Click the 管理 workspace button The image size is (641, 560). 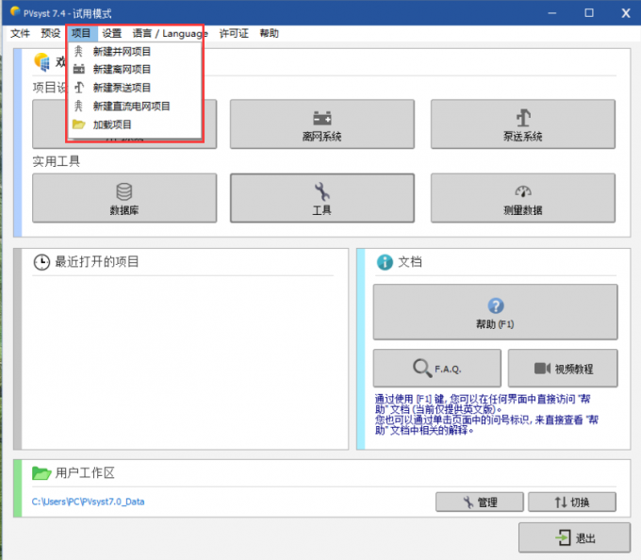pyautogui.click(x=480, y=502)
